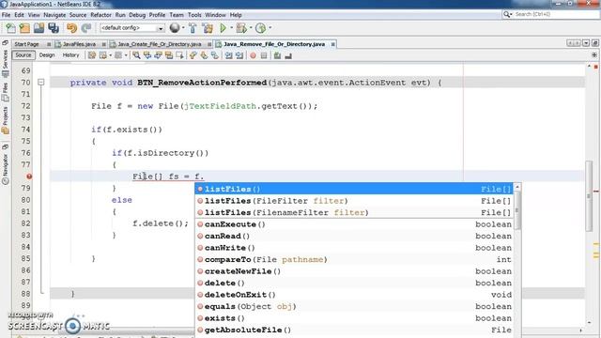The width and height of the screenshot is (601, 338).
Task: Toggle the Source view button
Action: [x=23, y=55]
